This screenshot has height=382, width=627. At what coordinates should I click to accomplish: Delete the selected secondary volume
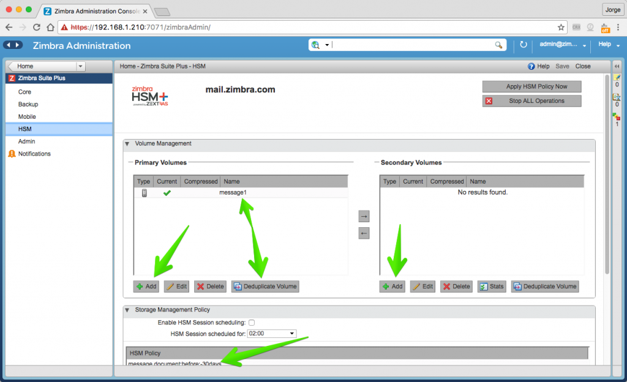tap(456, 286)
